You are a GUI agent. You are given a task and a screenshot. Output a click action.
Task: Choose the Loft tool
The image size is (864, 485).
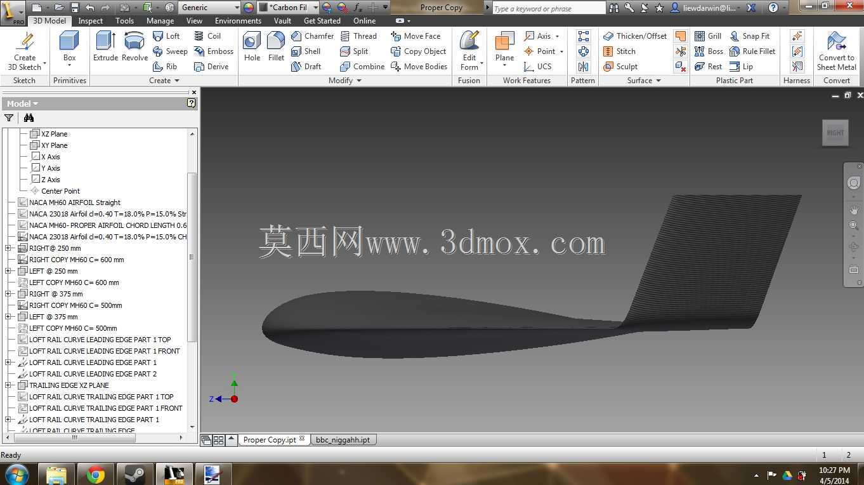point(166,36)
